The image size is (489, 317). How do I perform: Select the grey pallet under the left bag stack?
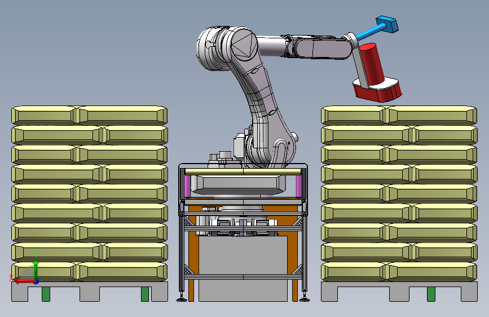pyautogui.click(x=90, y=291)
